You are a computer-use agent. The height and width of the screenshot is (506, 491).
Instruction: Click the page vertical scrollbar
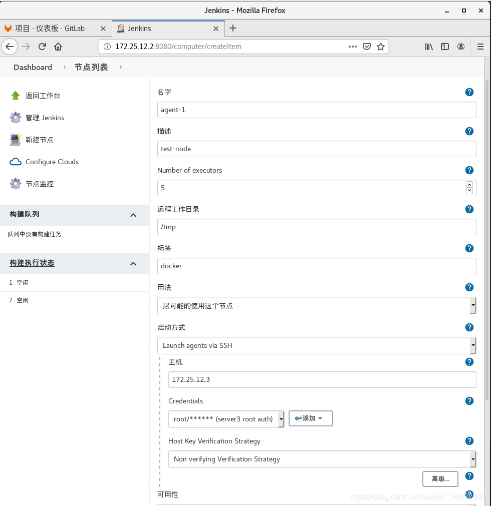(x=487, y=240)
